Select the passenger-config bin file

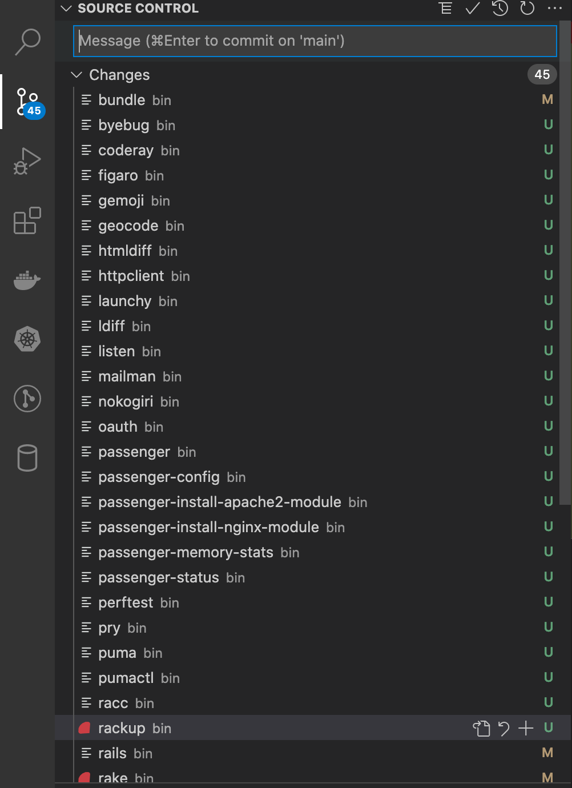tap(313, 477)
